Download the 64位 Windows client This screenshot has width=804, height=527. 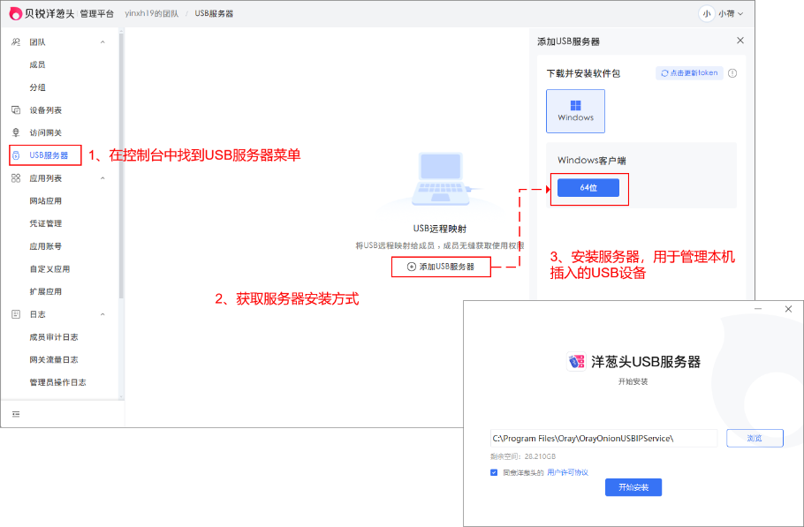click(x=588, y=188)
